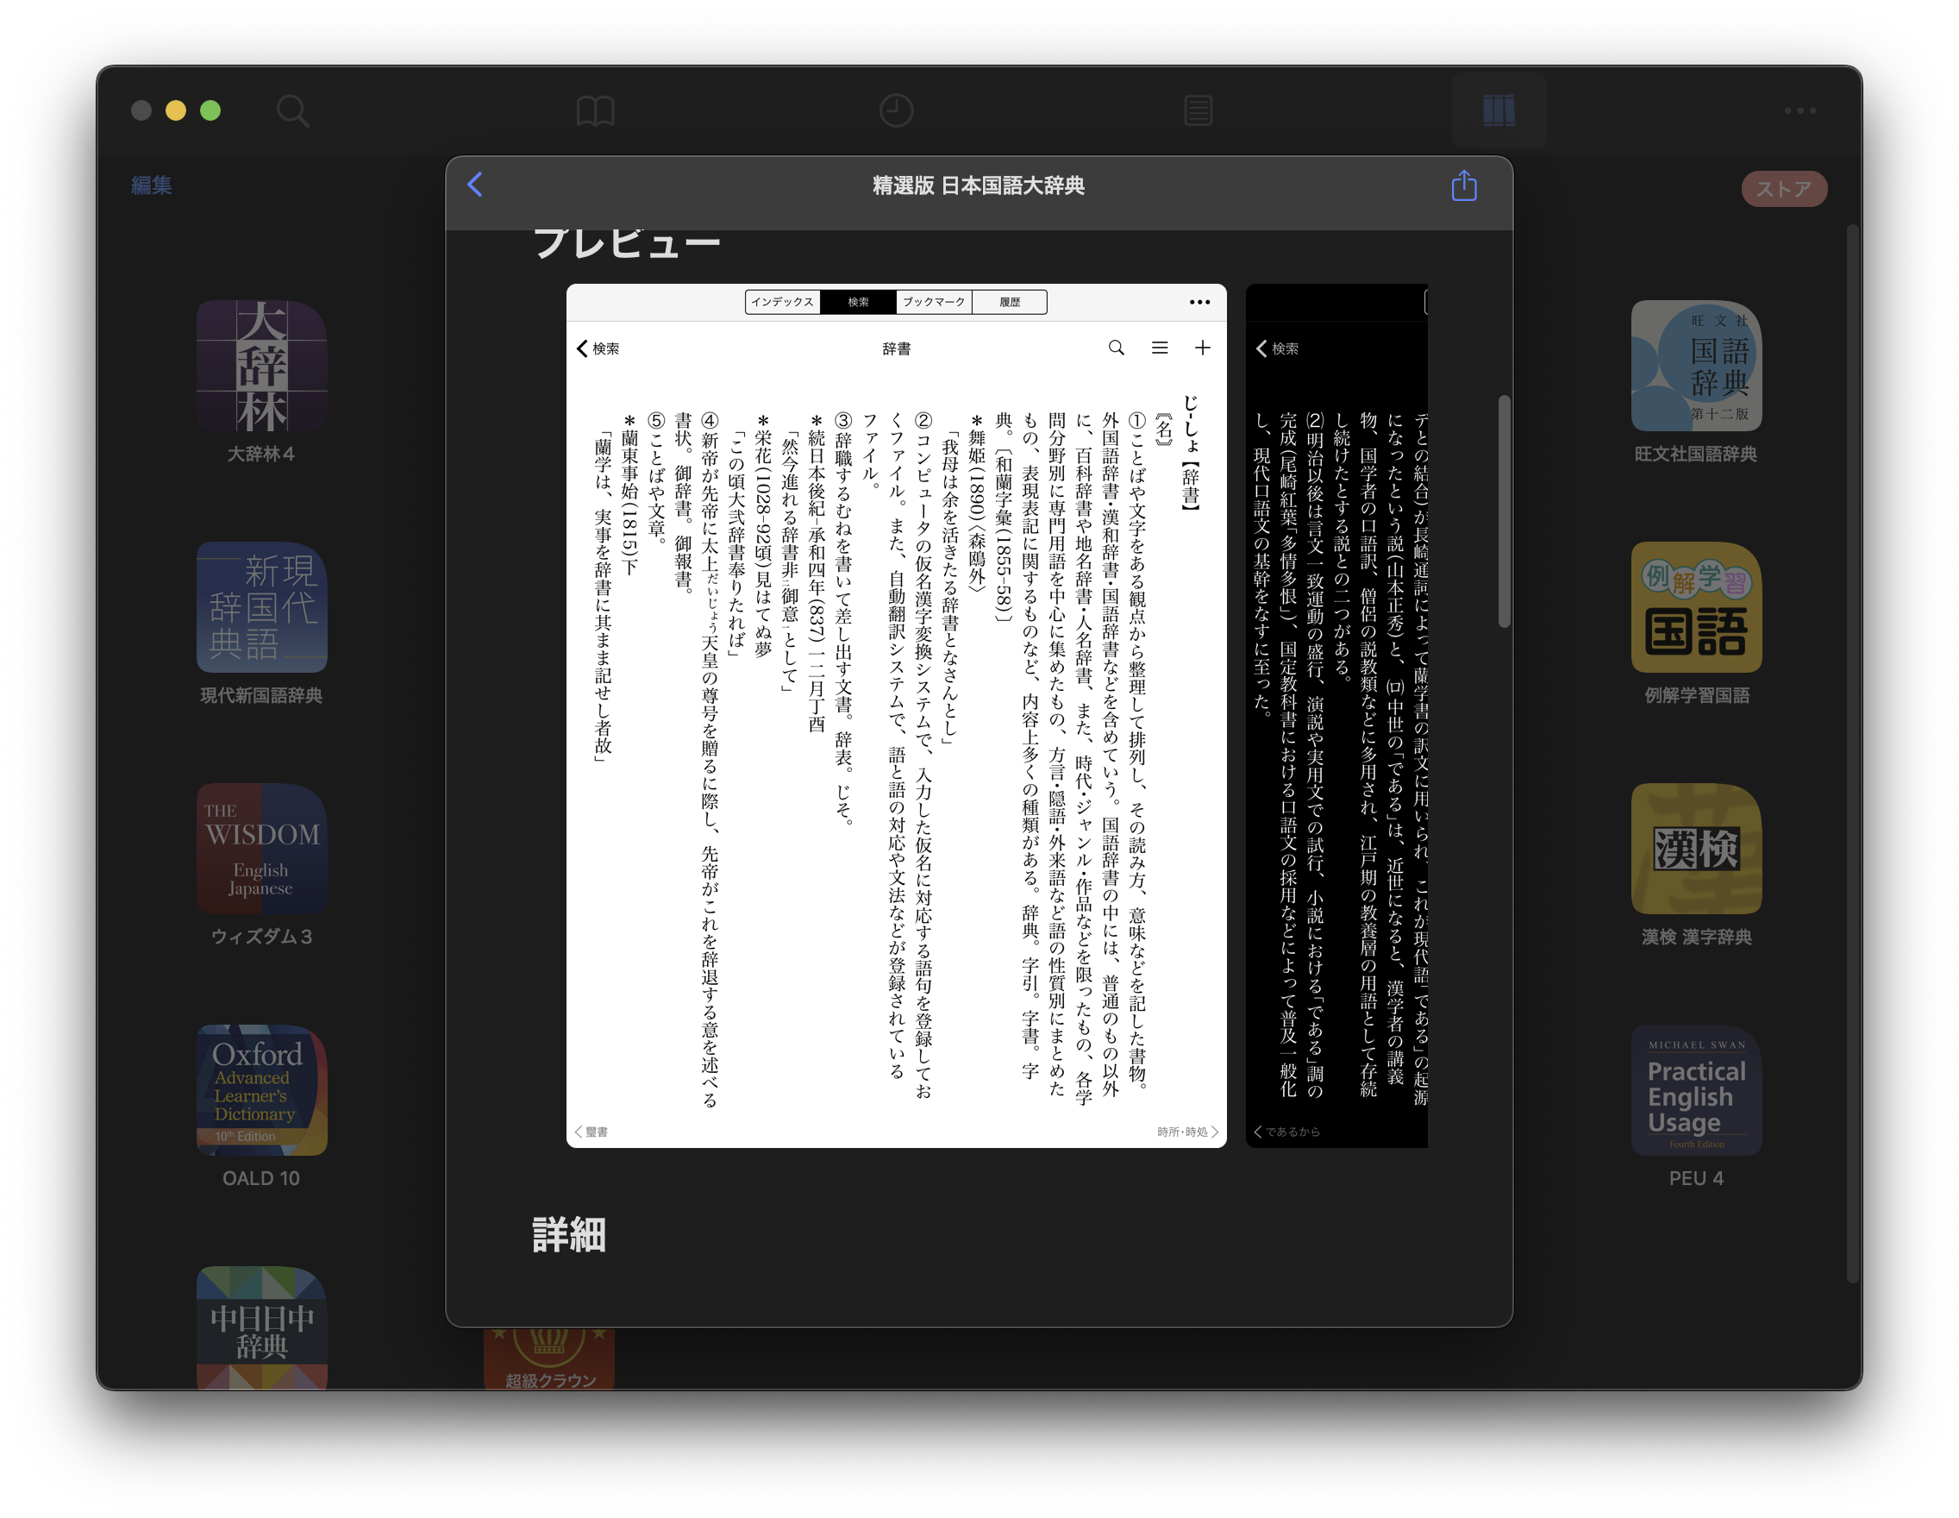Image resolution: width=1959 pixels, height=1518 pixels.
Task: Open the OALD 10 dictionary icon
Action: 262,1090
